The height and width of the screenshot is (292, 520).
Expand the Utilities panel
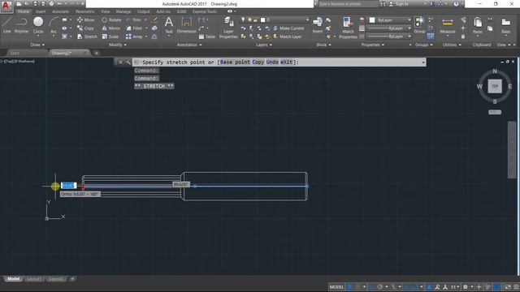tap(452, 45)
